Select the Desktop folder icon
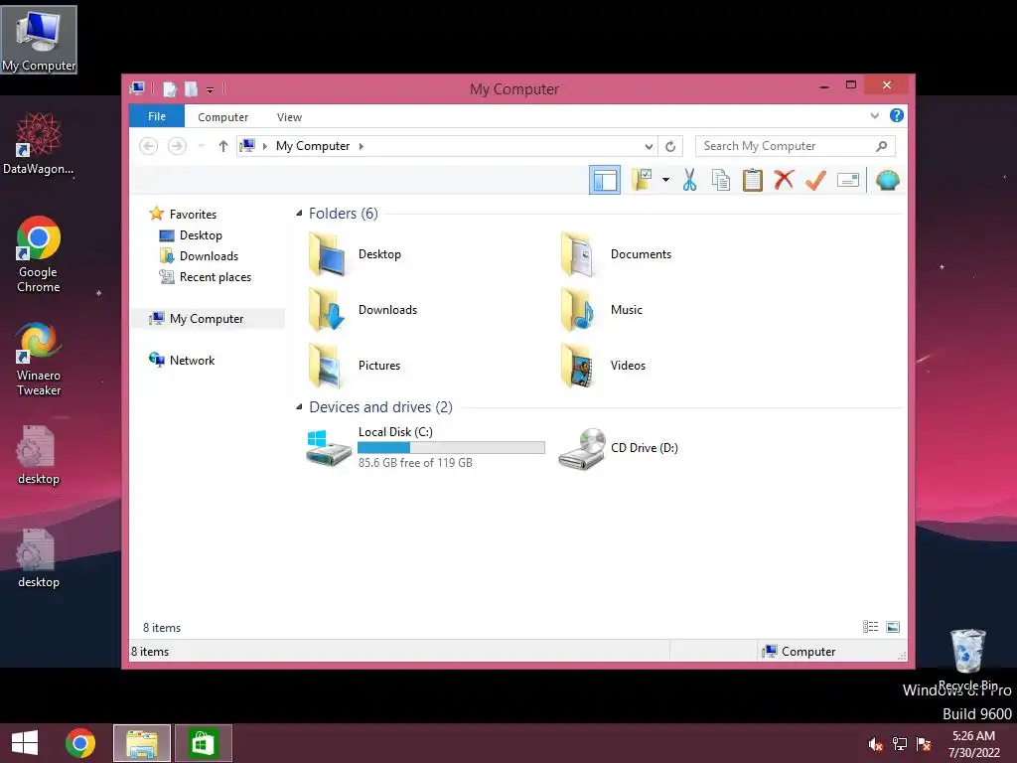The image size is (1017, 763). click(328, 254)
